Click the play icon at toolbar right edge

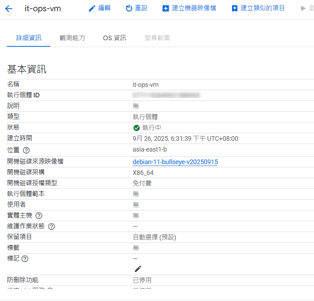tap(303, 8)
